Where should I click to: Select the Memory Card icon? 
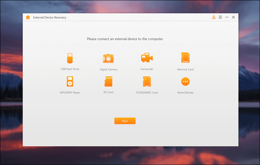coord(185,58)
